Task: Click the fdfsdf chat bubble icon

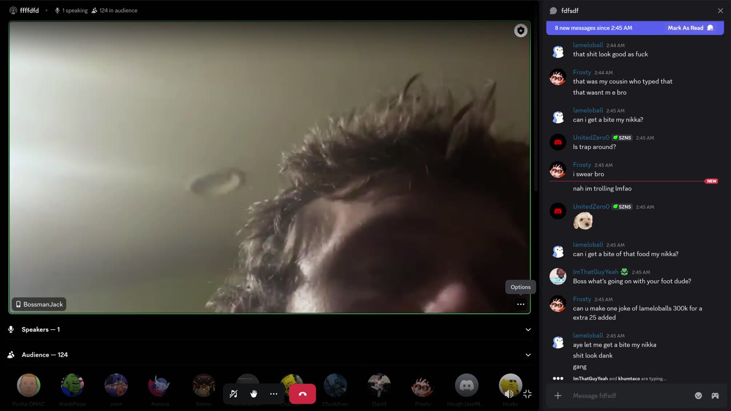Action: 553,10
